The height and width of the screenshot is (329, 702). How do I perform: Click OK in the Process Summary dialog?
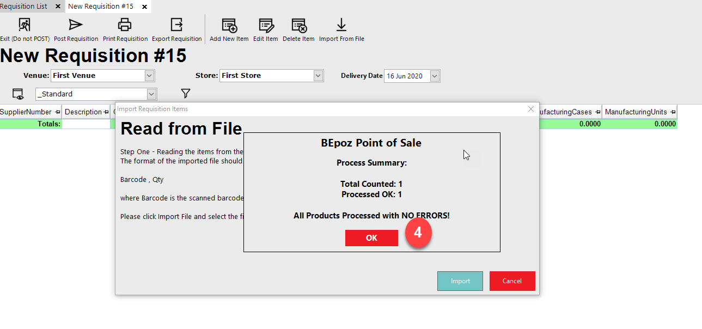click(x=371, y=238)
